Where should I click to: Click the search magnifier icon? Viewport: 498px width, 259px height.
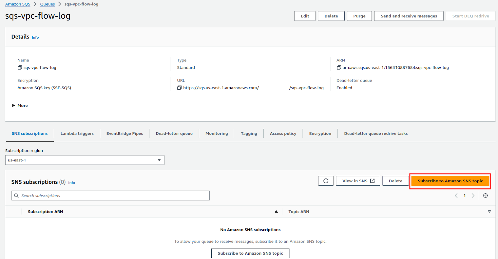(x=16, y=196)
